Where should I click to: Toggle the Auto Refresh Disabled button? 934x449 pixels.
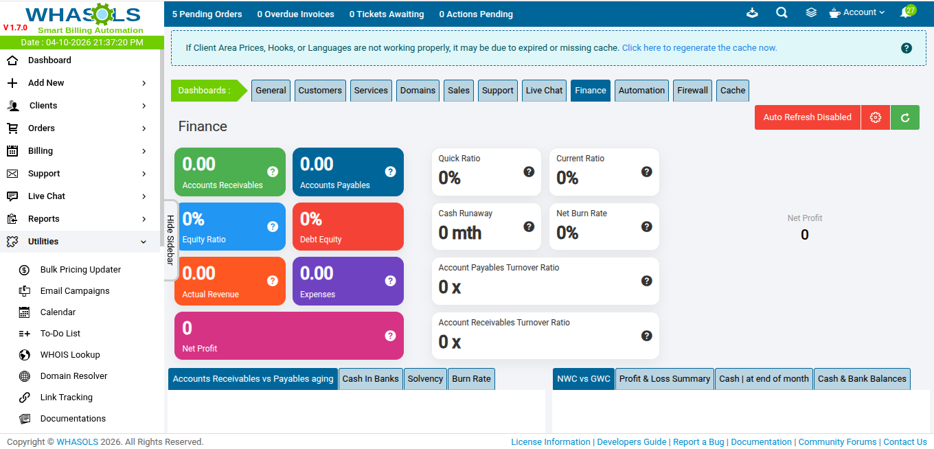pos(807,117)
